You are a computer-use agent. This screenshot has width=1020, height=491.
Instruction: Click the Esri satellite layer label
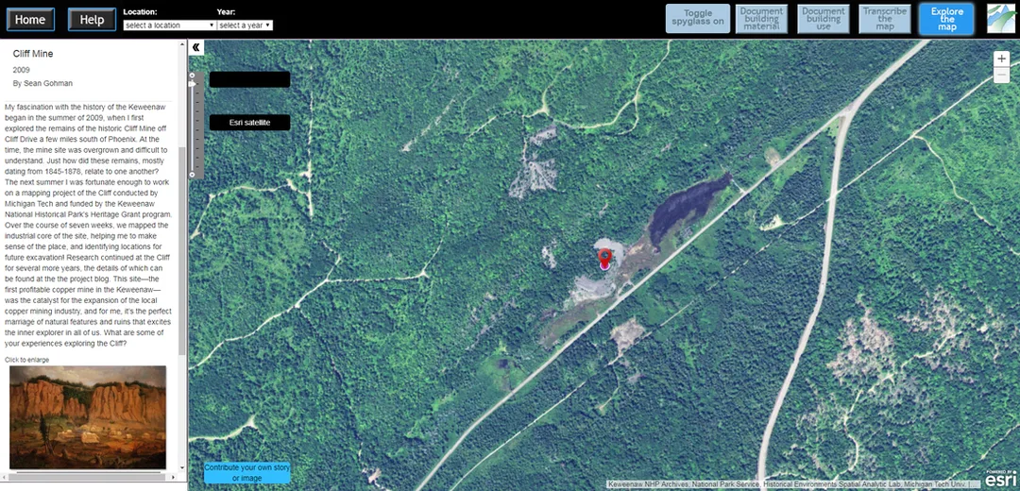[x=249, y=122]
